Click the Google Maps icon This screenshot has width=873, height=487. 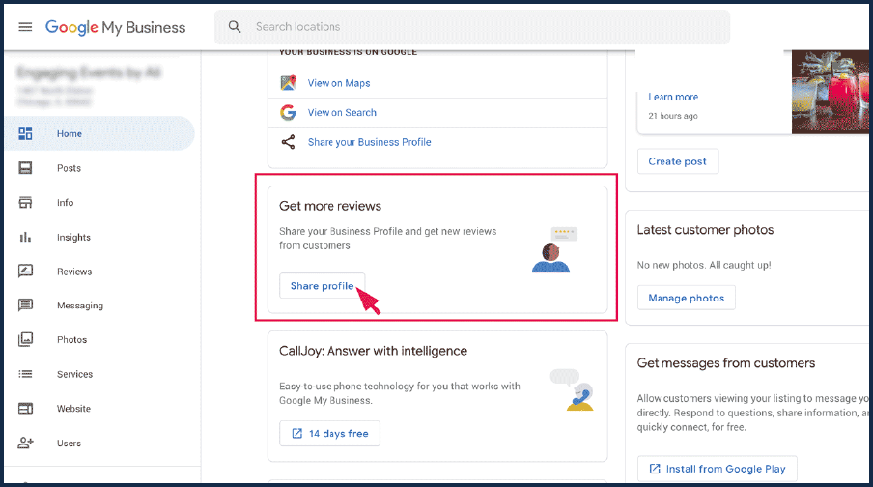pyautogui.click(x=288, y=83)
